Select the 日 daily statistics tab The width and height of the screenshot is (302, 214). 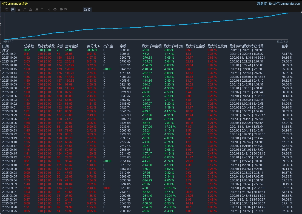pos(13,10)
